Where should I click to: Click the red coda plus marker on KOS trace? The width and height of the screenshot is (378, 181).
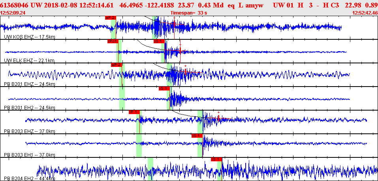click(x=174, y=18)
